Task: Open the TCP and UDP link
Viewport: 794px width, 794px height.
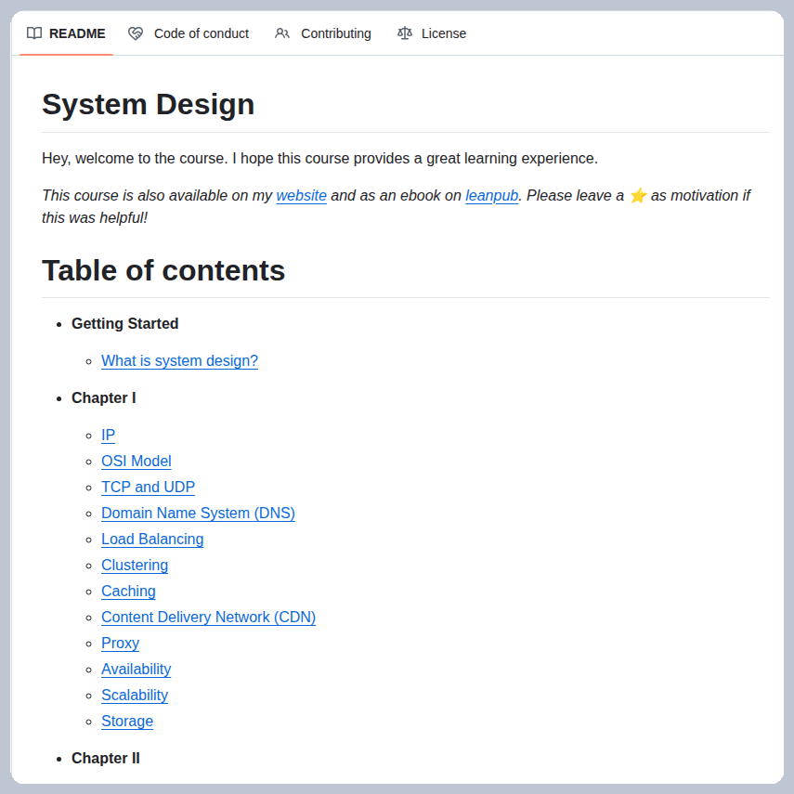Action: 148,487
